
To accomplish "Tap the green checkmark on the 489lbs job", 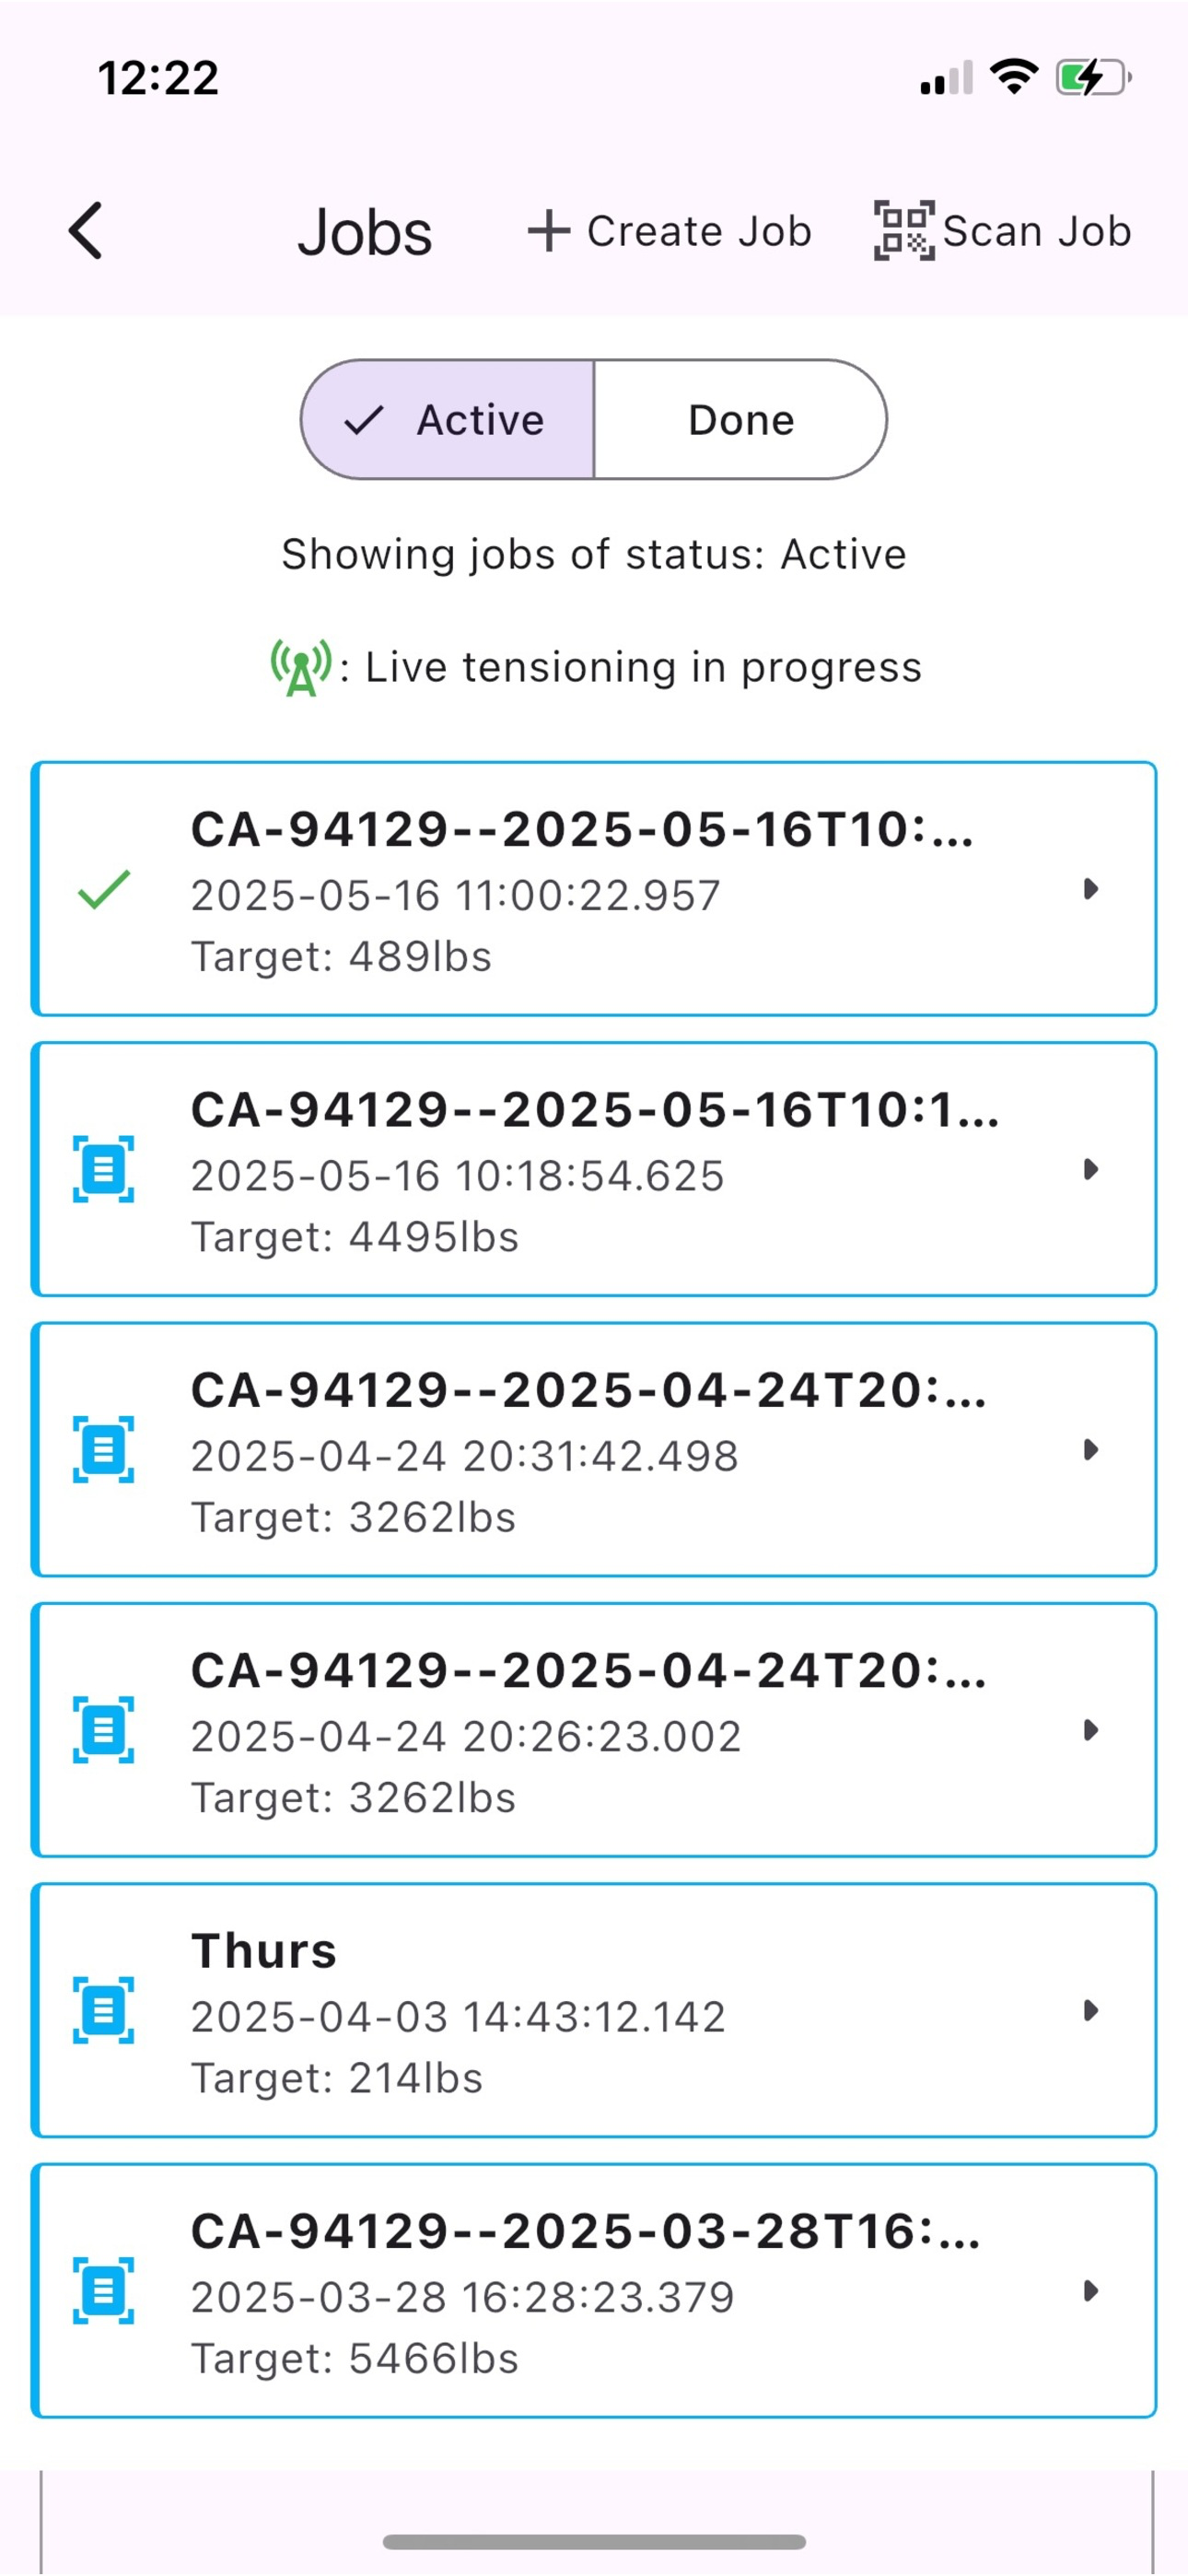I will (x=104, y=889).
